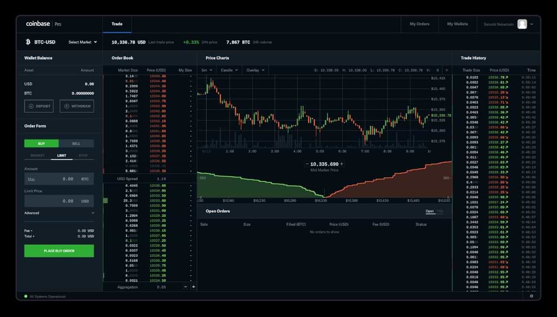
Task: Zoom in depth chart with plus
Action: pyautogui.click(x=342, y=164)
